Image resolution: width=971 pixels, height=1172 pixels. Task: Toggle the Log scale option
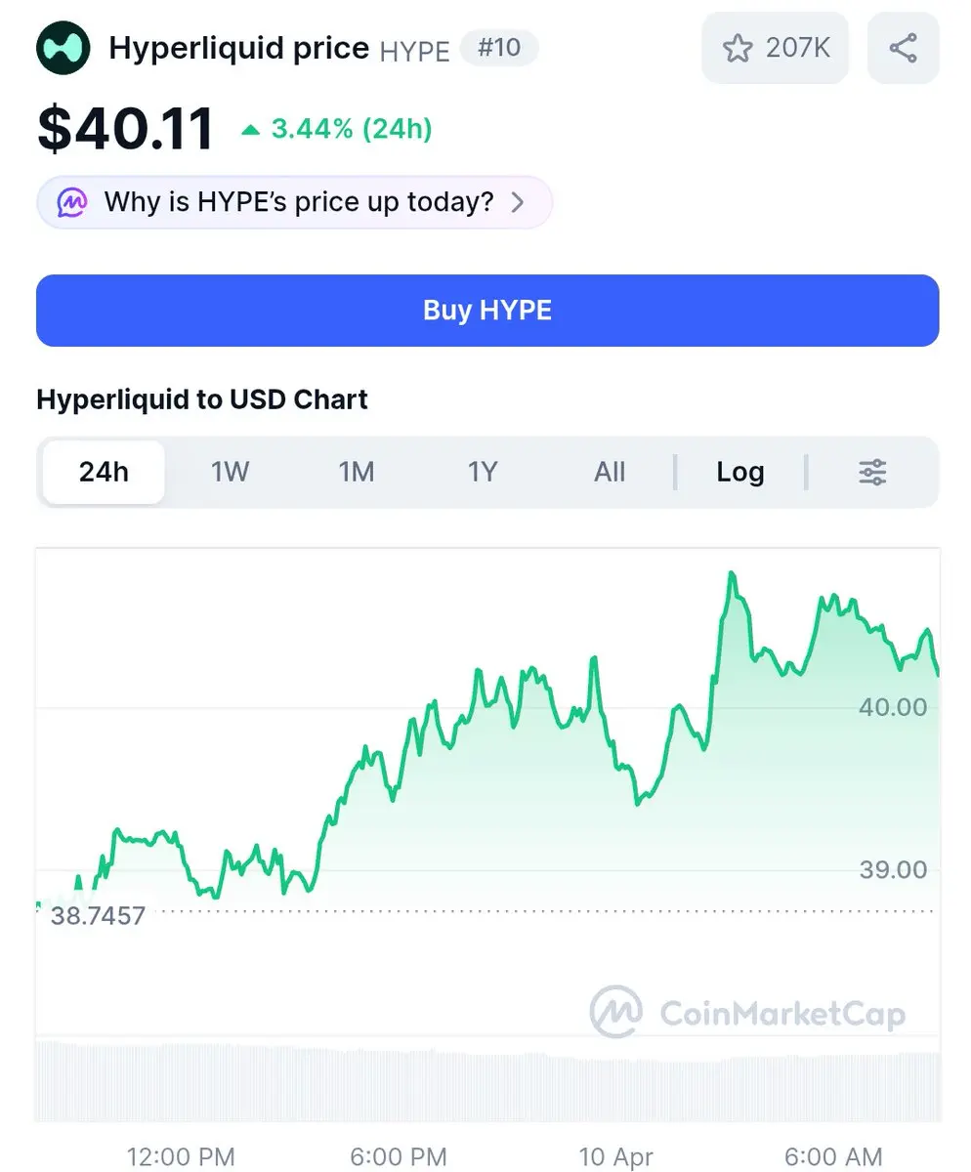pyautogui.click(x=740, y=473)
